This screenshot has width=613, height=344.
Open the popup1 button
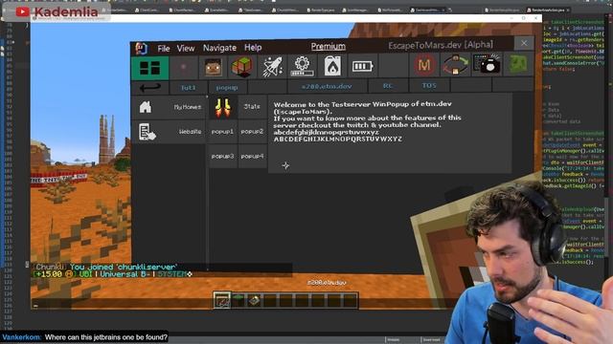[x=222, y=132]
